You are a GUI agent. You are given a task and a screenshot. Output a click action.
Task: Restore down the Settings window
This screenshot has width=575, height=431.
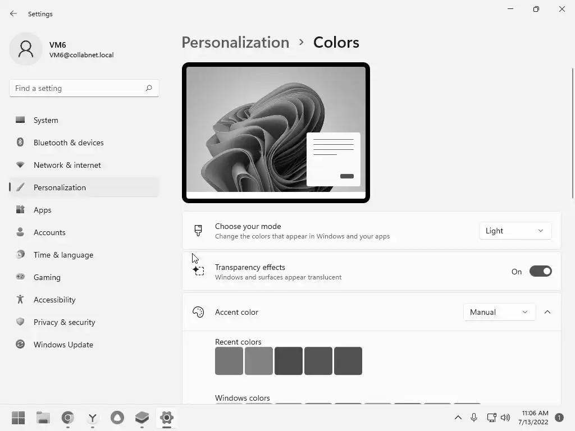tap(536, 9)
